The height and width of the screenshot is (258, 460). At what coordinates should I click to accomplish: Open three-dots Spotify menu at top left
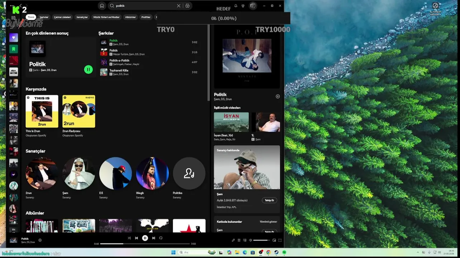13,6
